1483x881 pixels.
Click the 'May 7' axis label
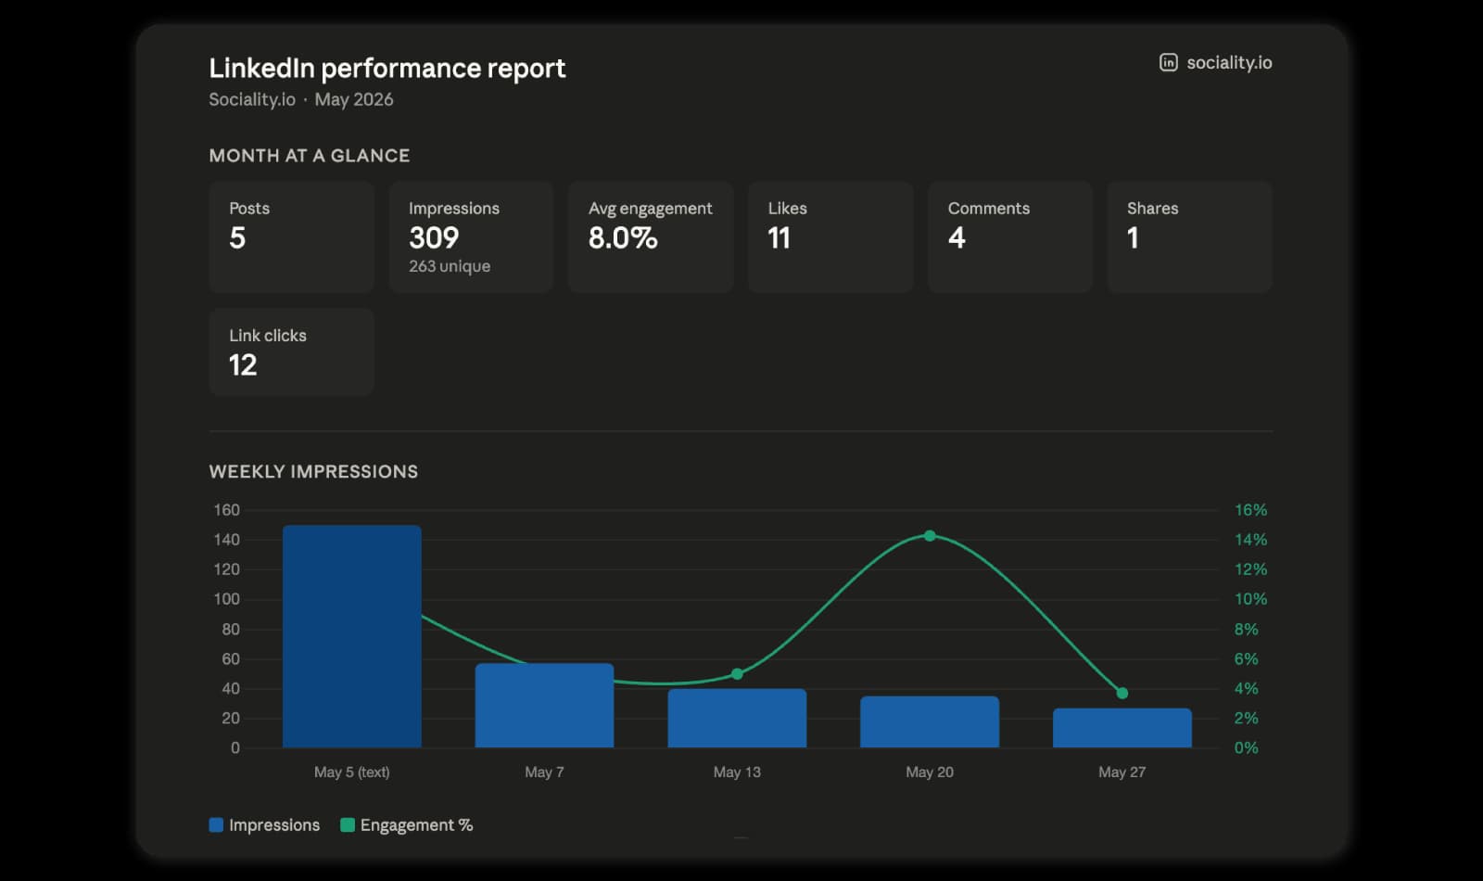[544, 772]
